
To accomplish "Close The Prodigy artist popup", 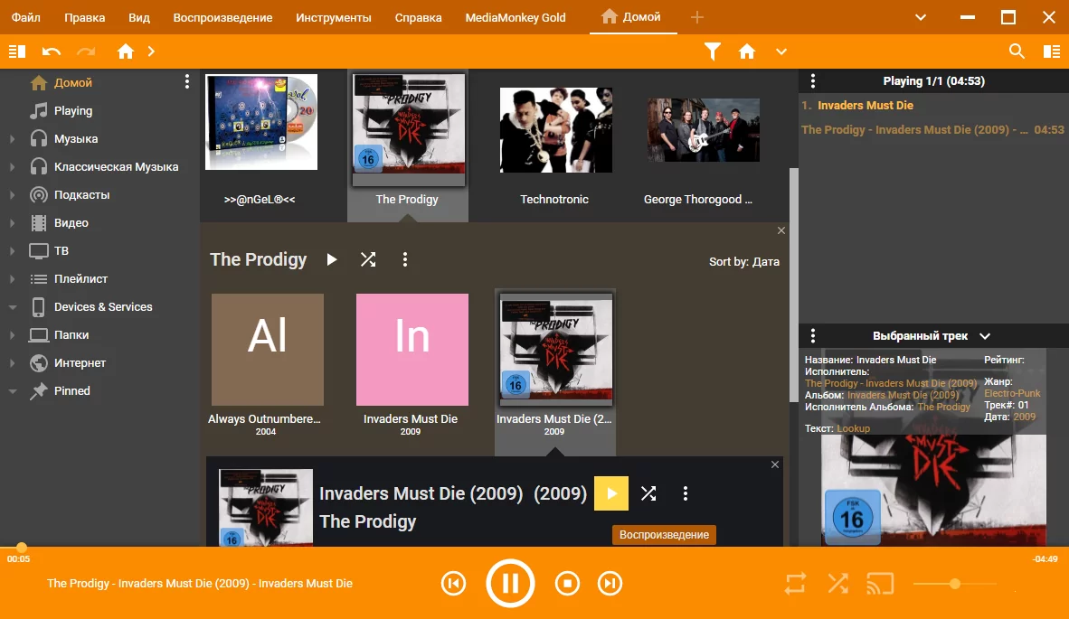I will pos(781,230).
